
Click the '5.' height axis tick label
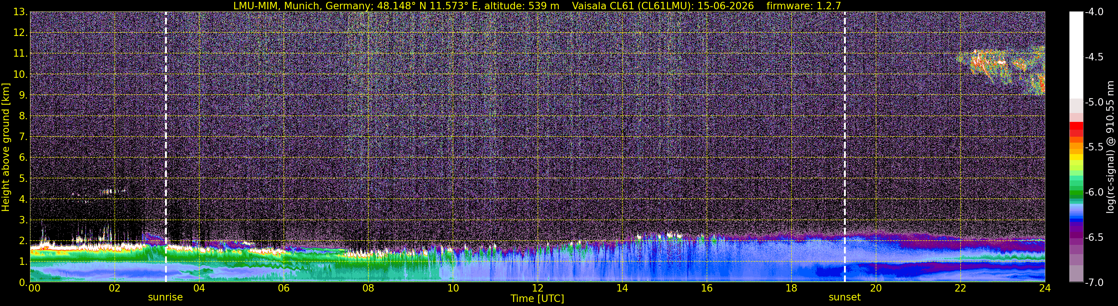pos(23,179)
